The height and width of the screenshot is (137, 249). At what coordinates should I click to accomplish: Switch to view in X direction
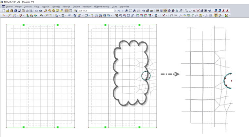point(138,15)
